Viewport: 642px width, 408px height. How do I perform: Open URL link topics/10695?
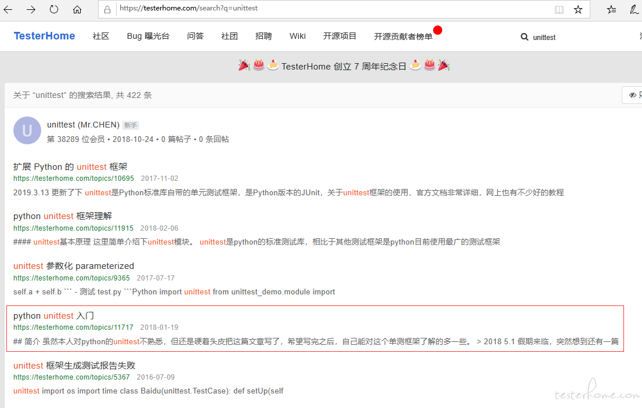tap(73, 178)
